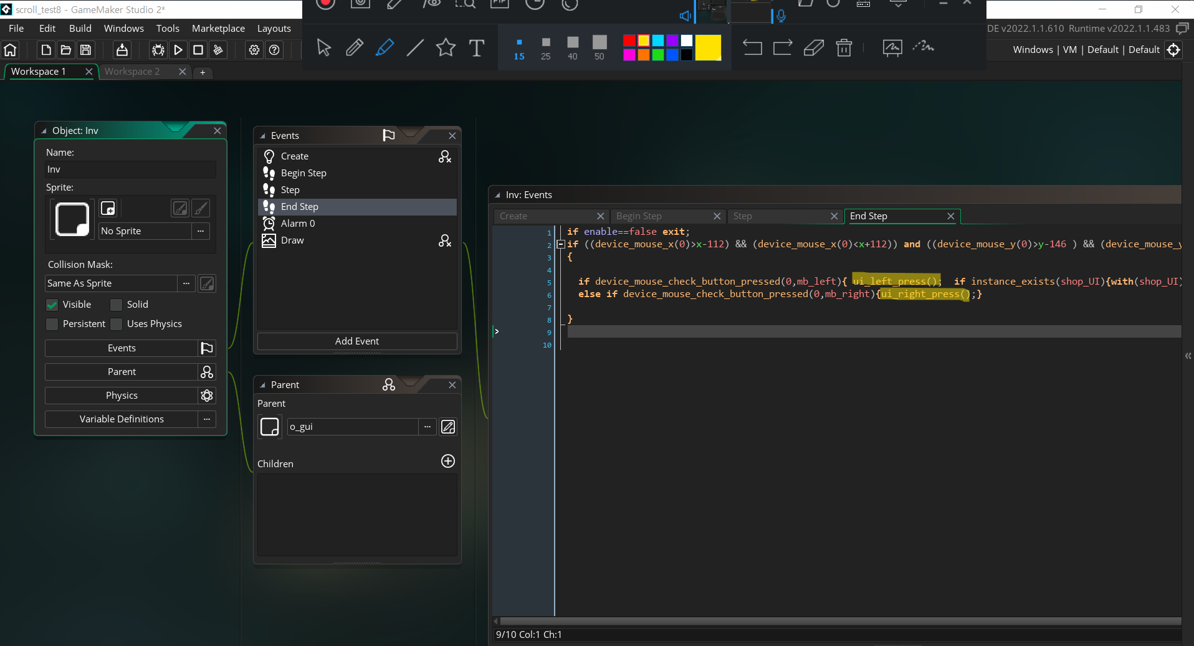This screenshot has height=646, width=1194.
Task: Click the Add Event button
Action: click(357, 341)
